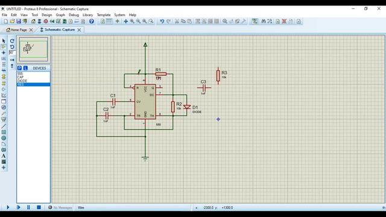Click the P pick devices button
The width and height of the screenshot is (386, 217).
point(19,68)
